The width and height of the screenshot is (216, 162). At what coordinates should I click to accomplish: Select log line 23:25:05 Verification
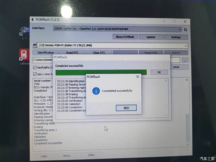pos(70,101)
